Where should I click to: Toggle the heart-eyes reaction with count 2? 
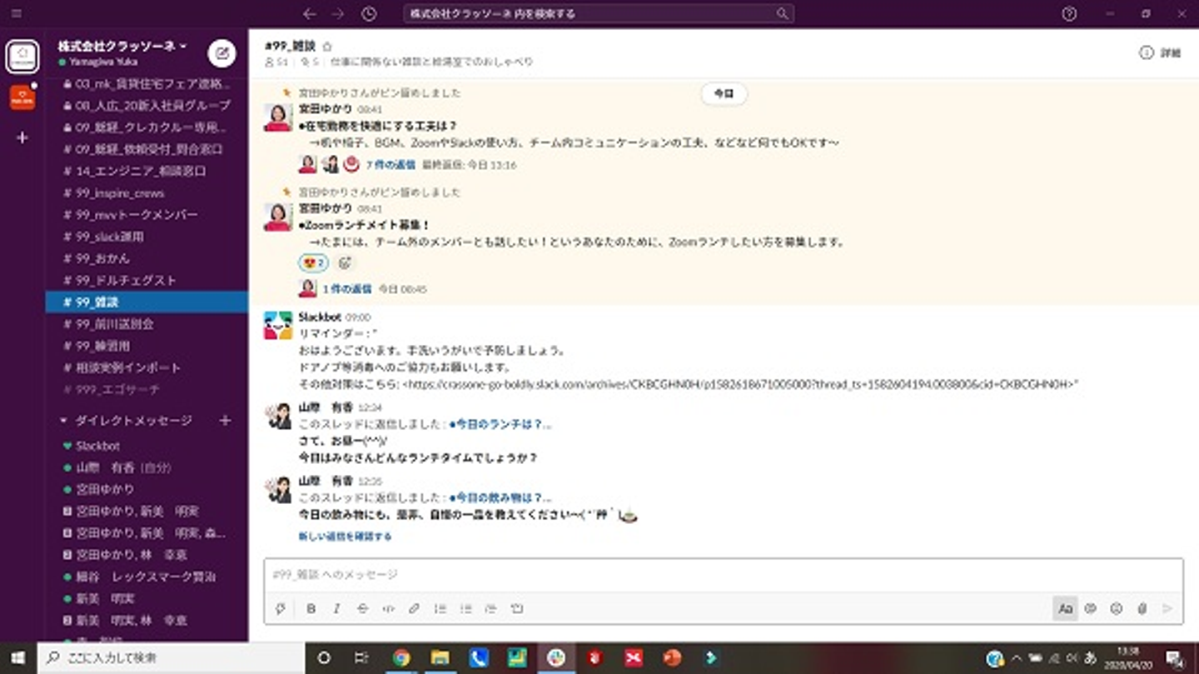click(x=313, y=263)
